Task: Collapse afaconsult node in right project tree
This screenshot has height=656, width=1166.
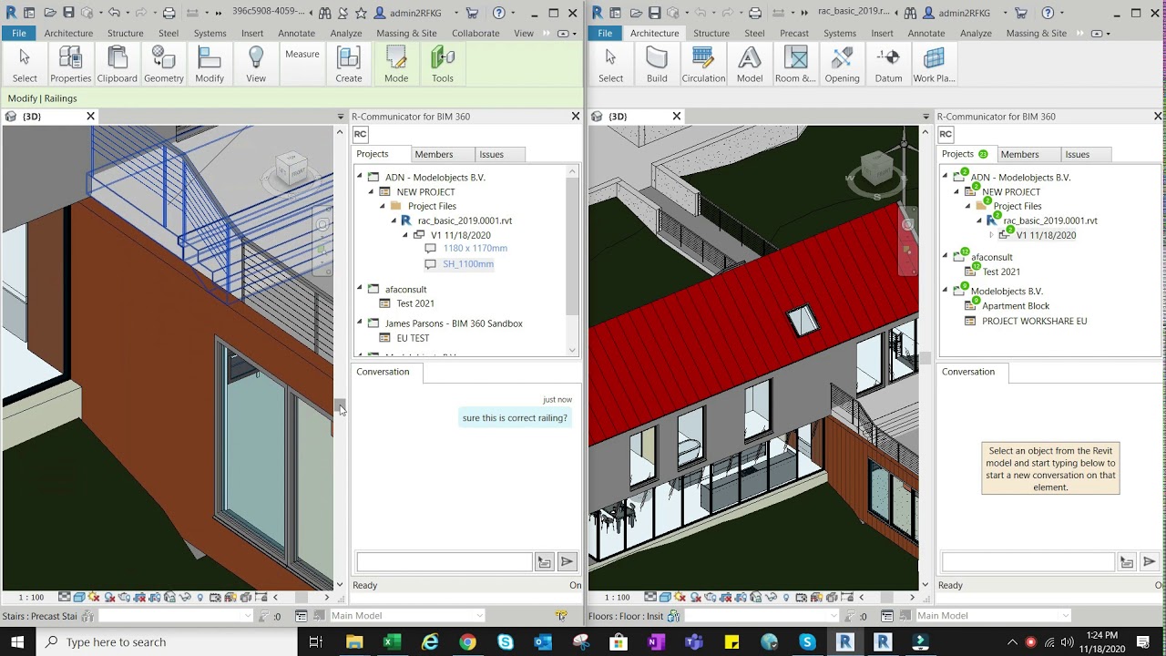Action: tap(946, 257)
